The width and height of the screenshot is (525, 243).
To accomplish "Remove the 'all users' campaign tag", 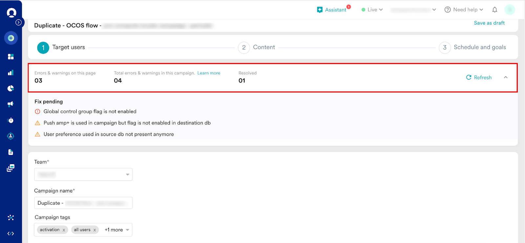I will pyautogui.click(x=94, y=230).
